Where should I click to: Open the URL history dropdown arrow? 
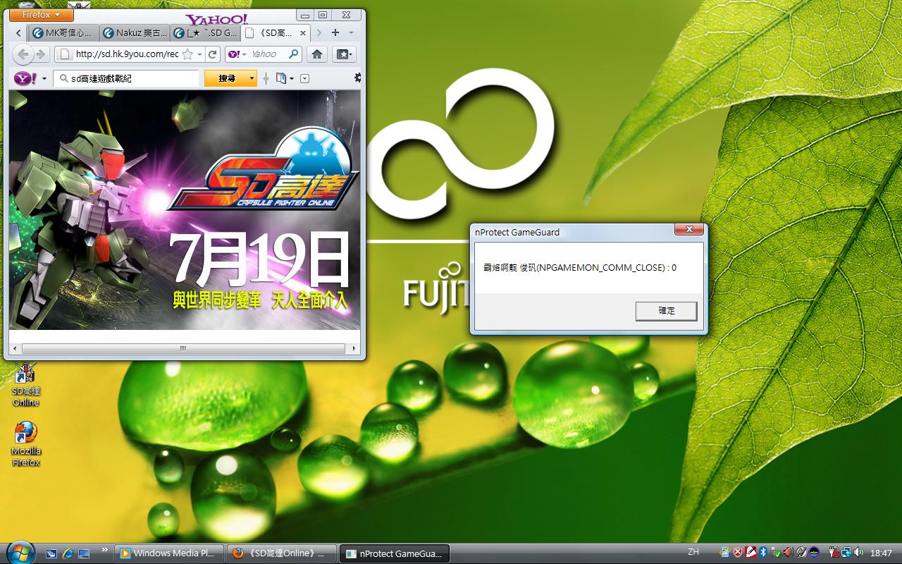pyautogui.click(x=199, y=54)
